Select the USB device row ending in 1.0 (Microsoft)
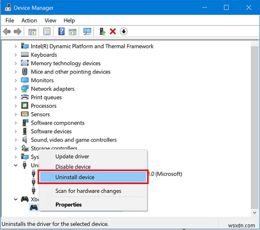Image resolution: width=260 pixels, height=230 pixels. pyautogui.click(x=165, y=174)
